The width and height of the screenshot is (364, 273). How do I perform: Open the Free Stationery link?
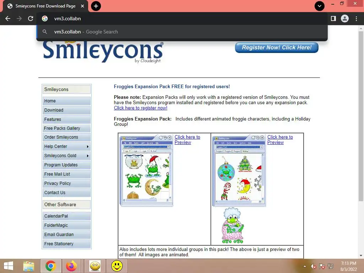[66, 244]
